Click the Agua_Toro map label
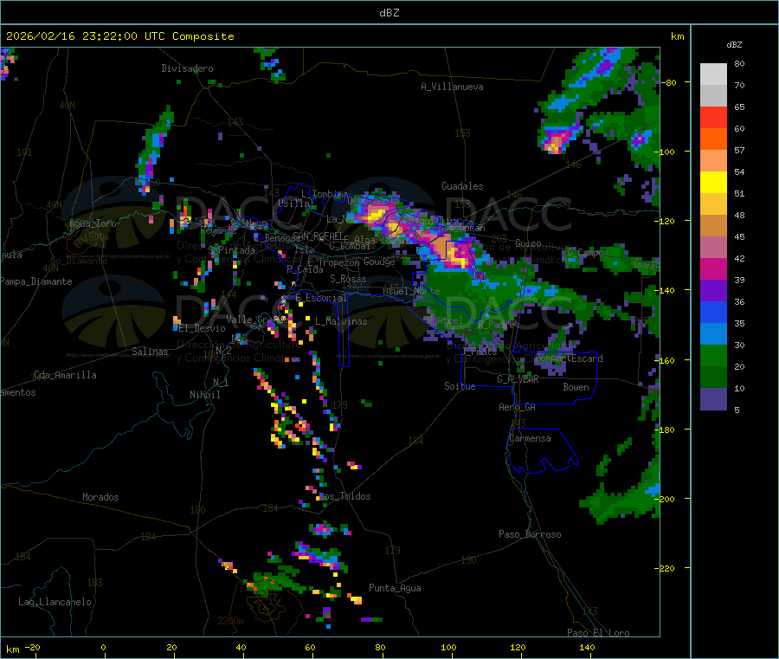Image resolution: width=779 pixels, height=659 pixels. click(93, 223)
